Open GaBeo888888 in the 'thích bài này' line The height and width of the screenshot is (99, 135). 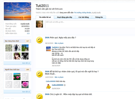click(51, 81)
